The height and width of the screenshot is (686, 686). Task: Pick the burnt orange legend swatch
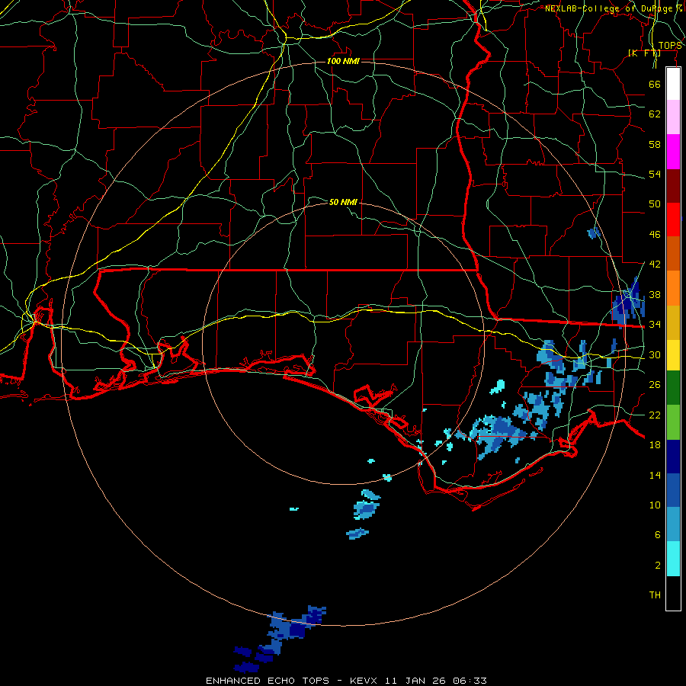pyautogui.click(x=673, y=253)
